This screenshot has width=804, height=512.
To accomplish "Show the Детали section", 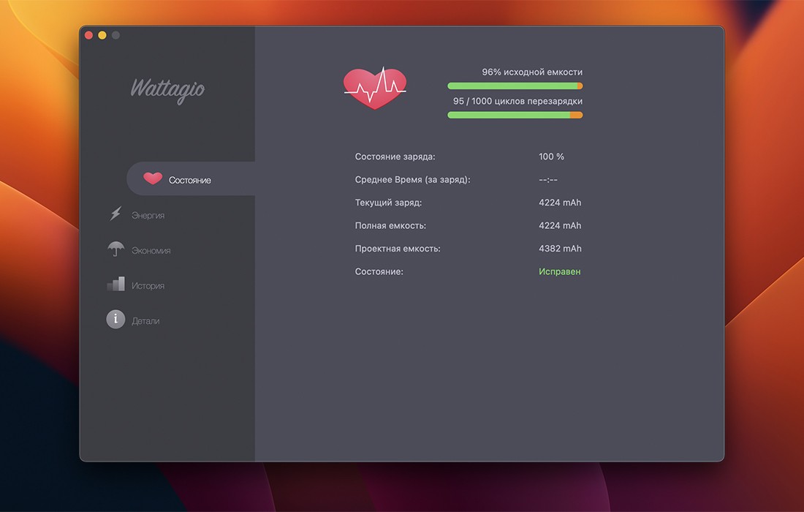I will (145, 321).
